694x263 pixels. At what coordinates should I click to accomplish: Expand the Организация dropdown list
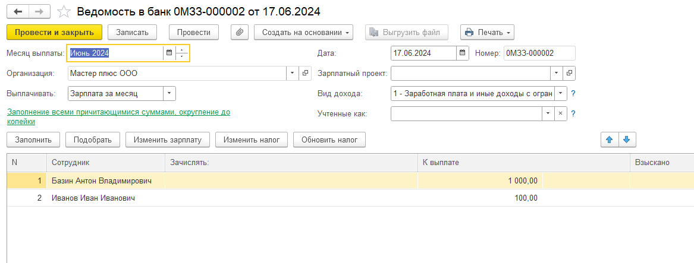[x=292, y=74]
